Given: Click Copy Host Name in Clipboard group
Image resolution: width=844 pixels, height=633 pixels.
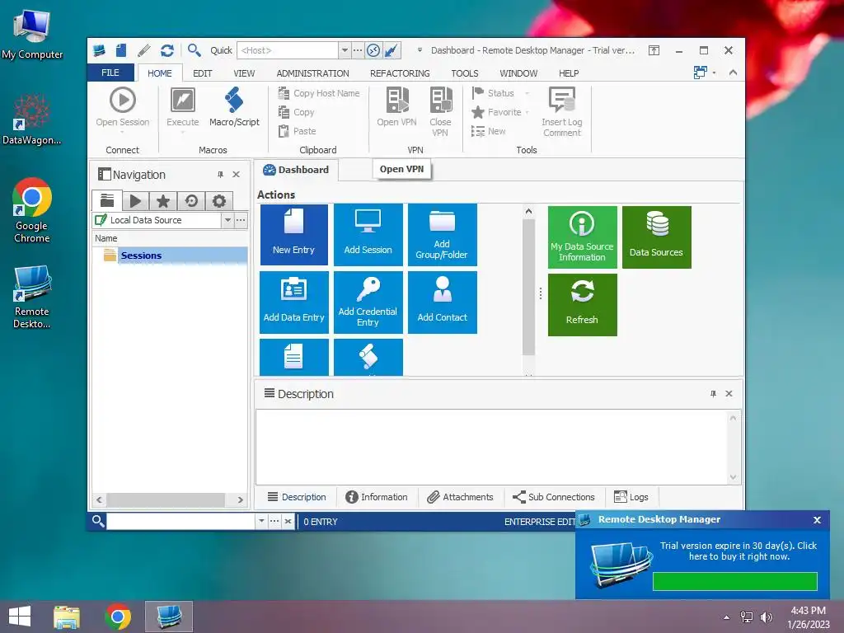Looking at the screenshot, I should pos(319,93).
